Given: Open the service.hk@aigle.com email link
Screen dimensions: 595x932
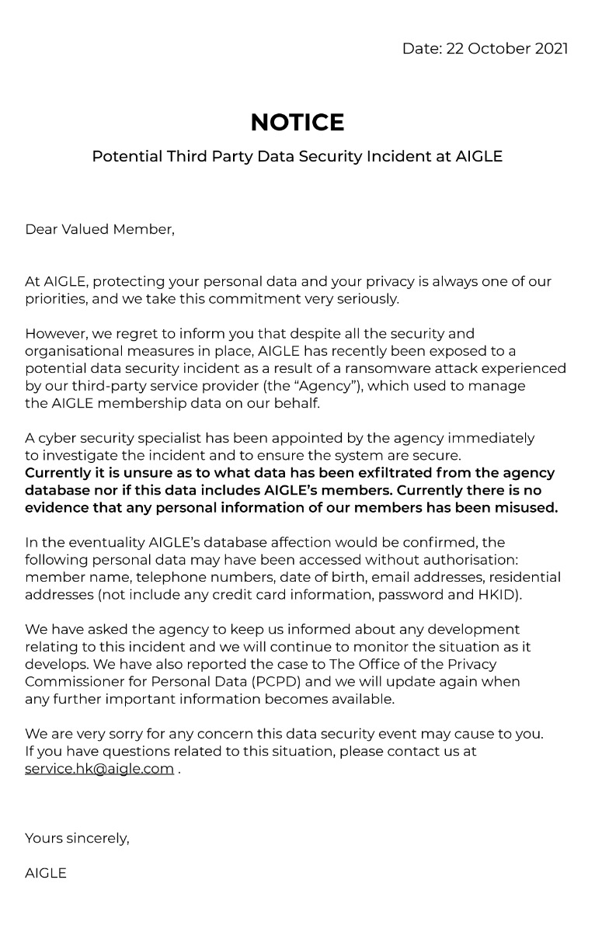Looking at the screenshot, I should click(x=99, y=769).
